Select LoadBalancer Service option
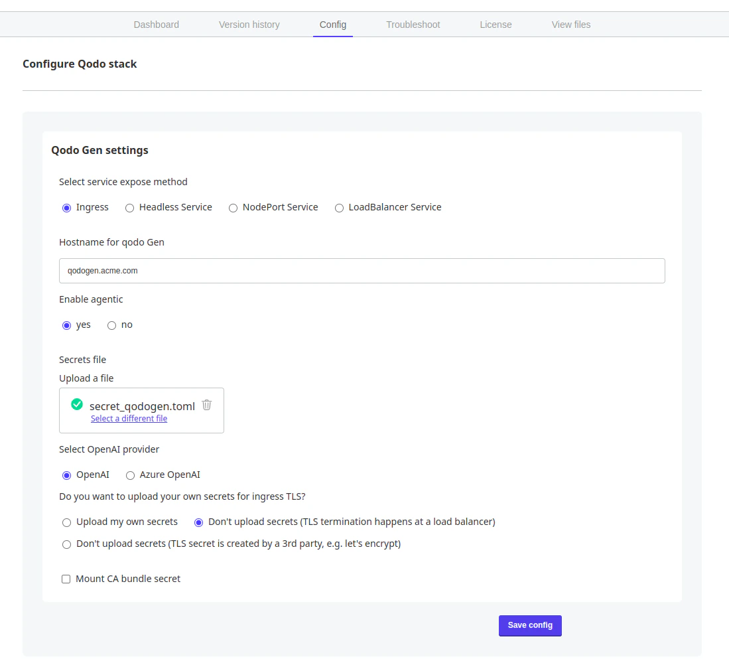The width and height of the screenshot is (729, 667). [x=340, y=208]
